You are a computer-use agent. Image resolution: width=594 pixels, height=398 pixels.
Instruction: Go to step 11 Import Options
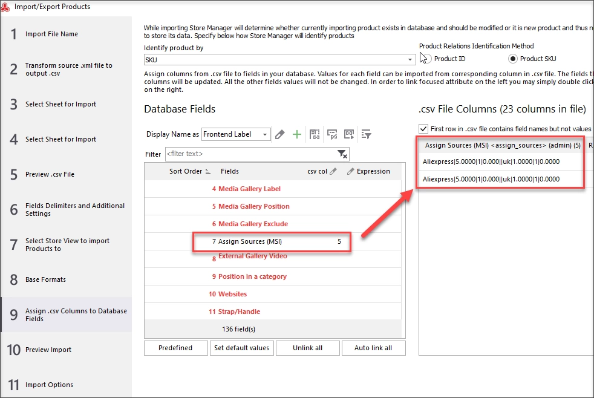click(67, 385)
